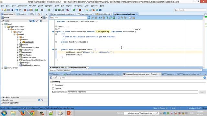Click the Save All toolbar icon
The image size is (207, 116).
point(12,10)
